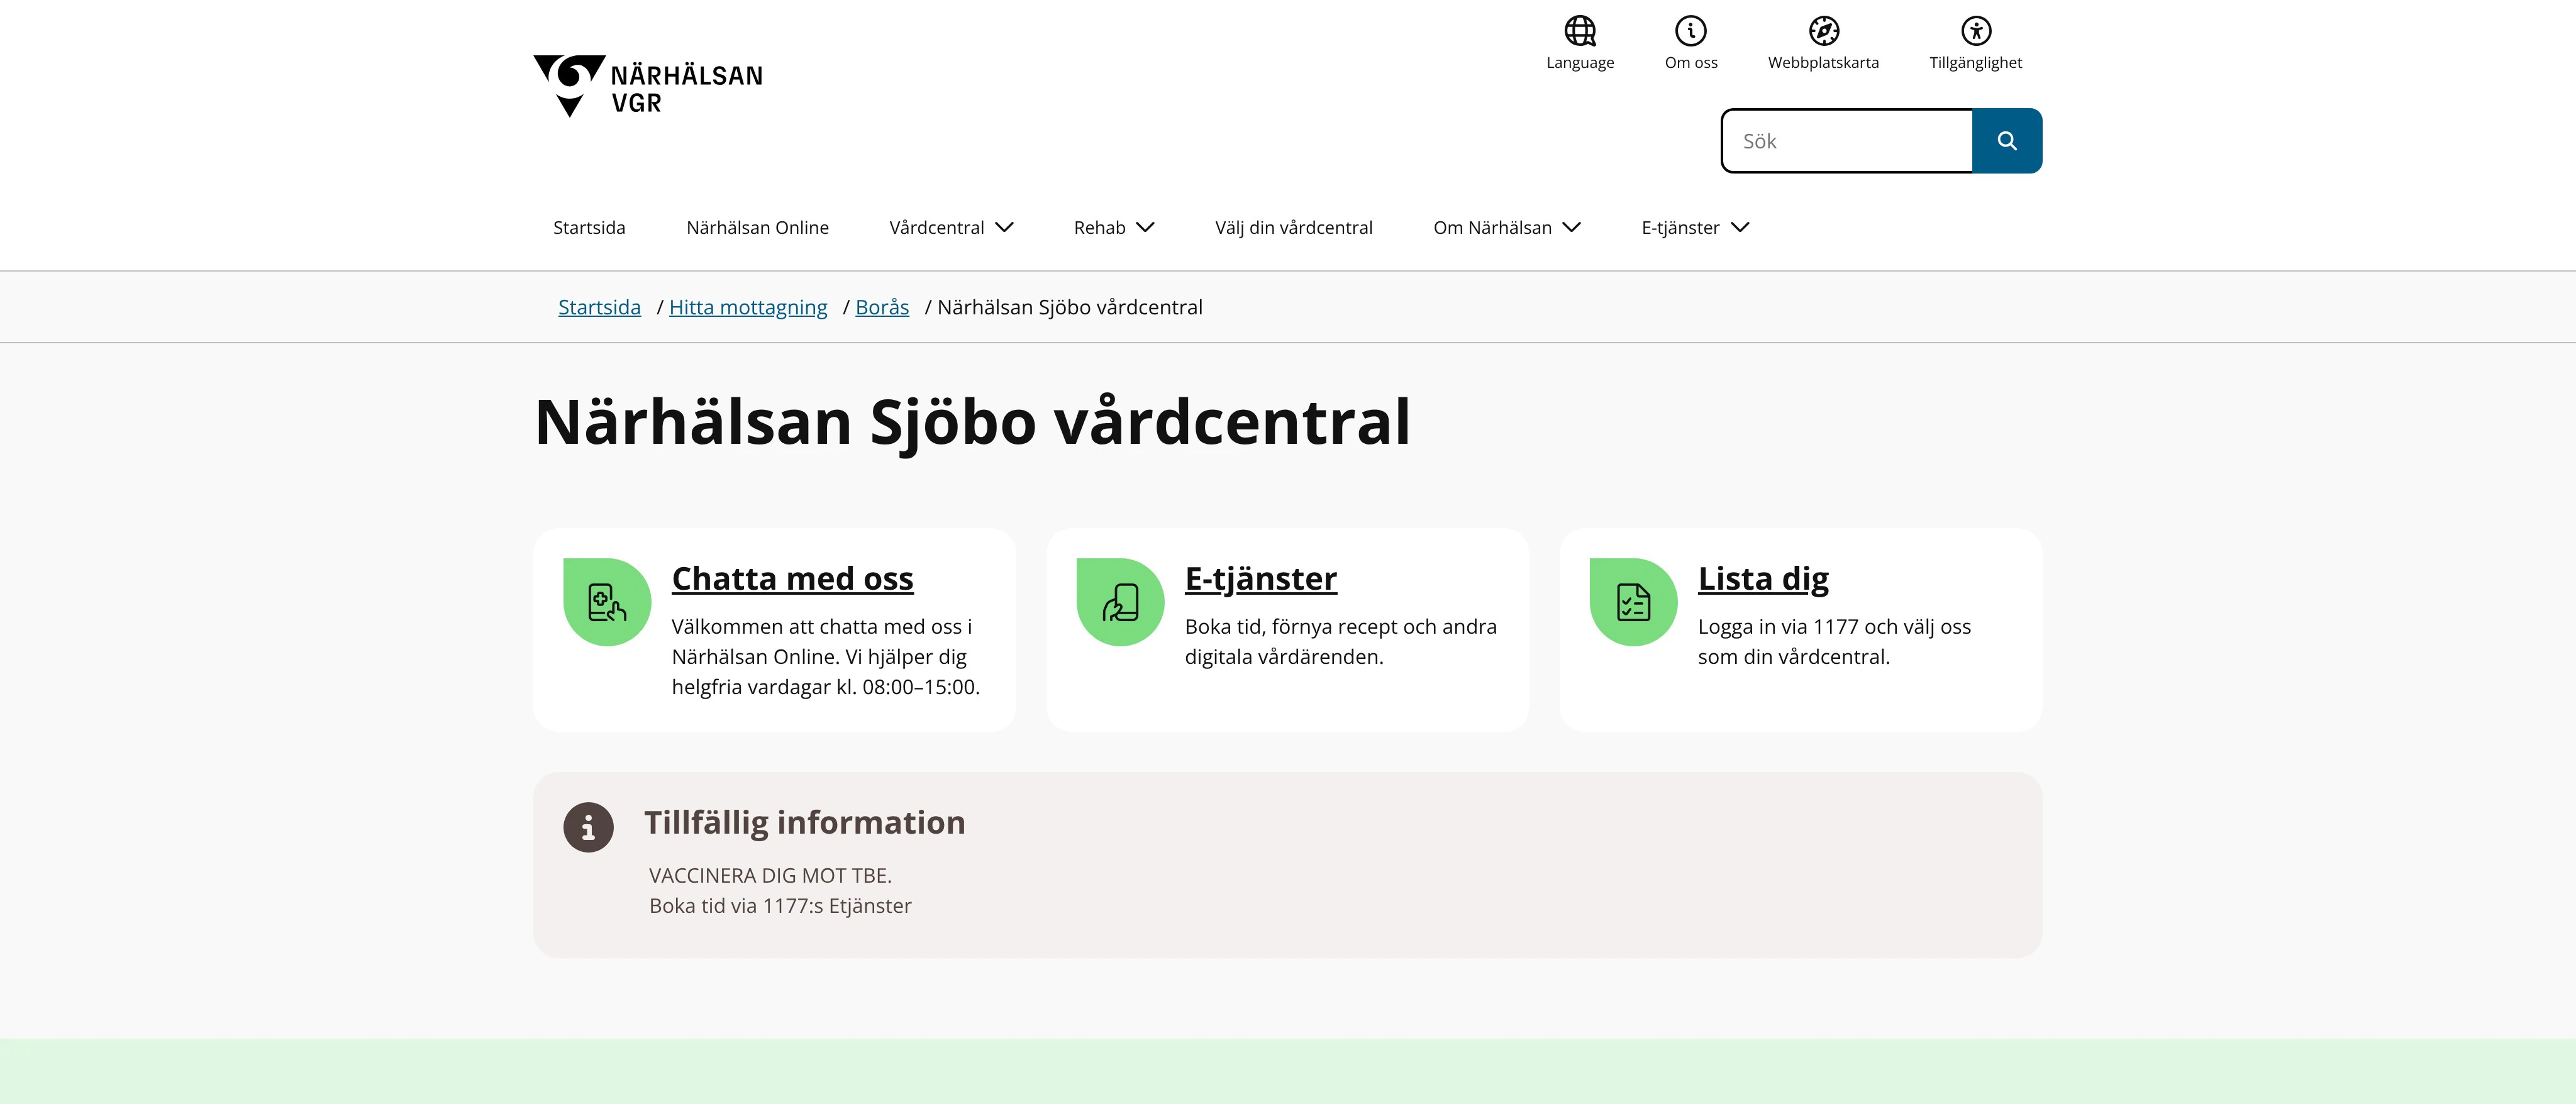Screen dimensions: 2576x1104
Task: Expand the Vårdcentral menu chevron
Action: coord(1004,227)
